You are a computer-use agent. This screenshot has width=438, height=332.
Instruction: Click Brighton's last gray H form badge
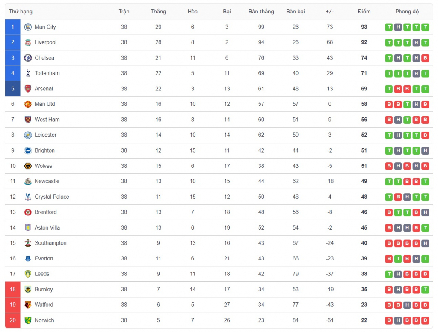pos(425,150)
